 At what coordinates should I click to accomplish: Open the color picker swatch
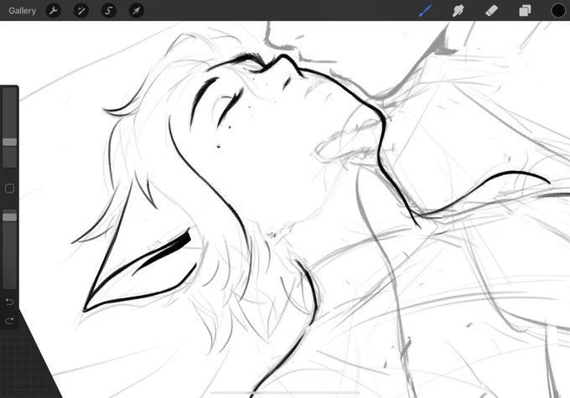(558, 11)
